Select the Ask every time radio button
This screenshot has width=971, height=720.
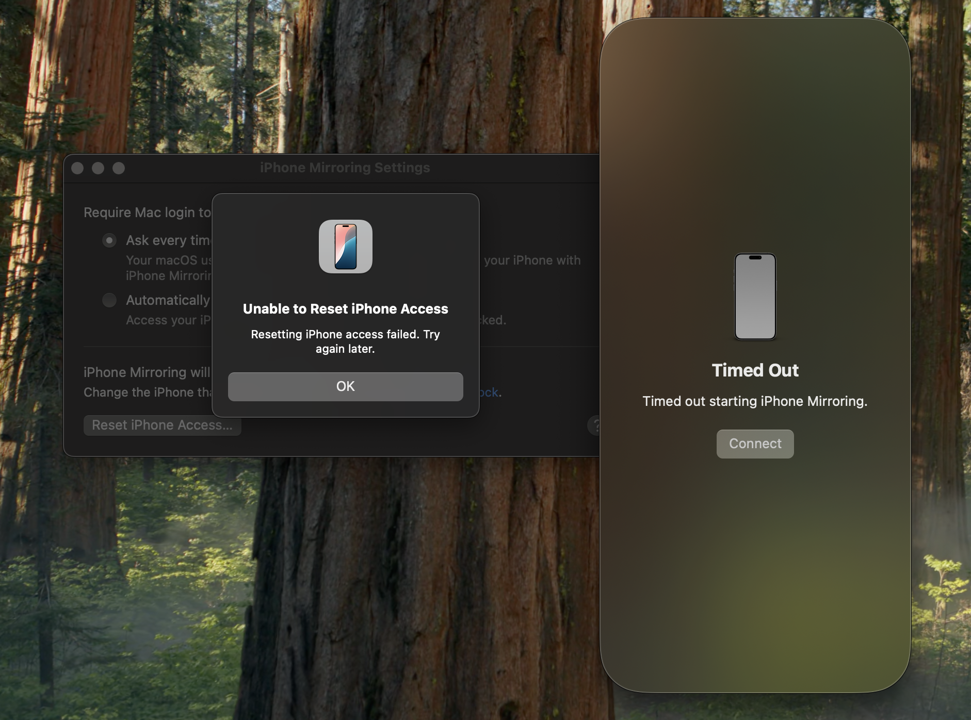point(109,240)
